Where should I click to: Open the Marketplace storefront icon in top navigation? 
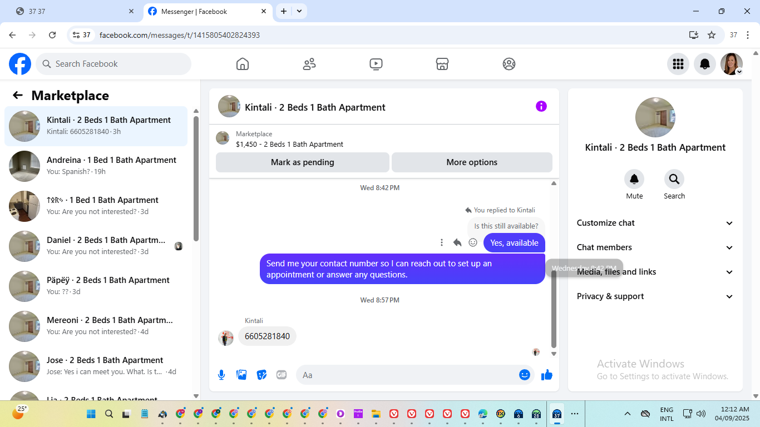tap(442, 64)
